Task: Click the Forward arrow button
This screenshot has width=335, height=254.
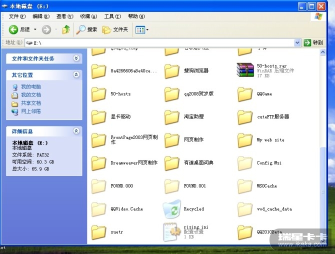Action: tap(46, 29)
